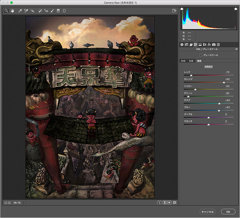Click the パープル luminance slider handle
This screenshot has width=240, height=218.
pyautogui.click(x=209, y=118)
